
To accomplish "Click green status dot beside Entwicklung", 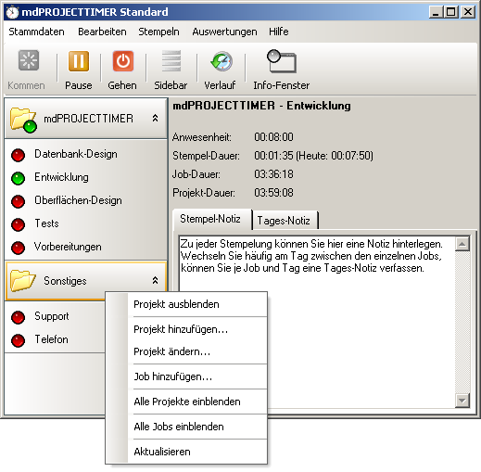I will (18, 178).
